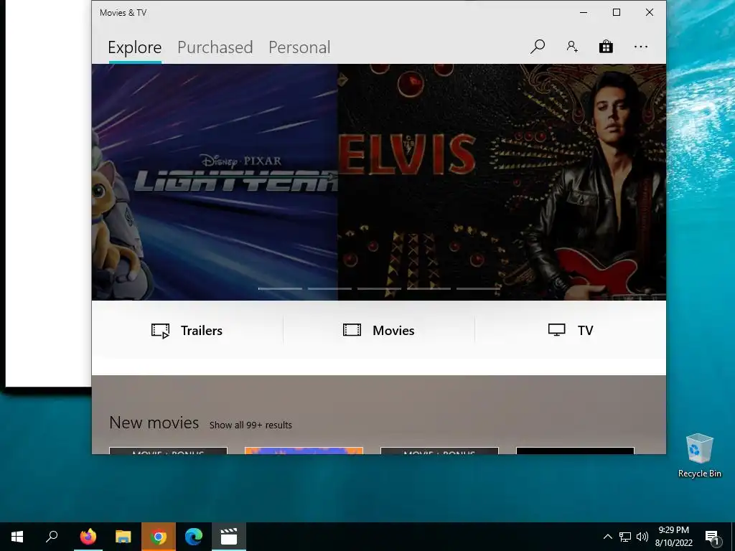Image resolution: width=735 pixels, height=551 pixels.
Task: Open the Movies category
Action: tap(379, 330)
